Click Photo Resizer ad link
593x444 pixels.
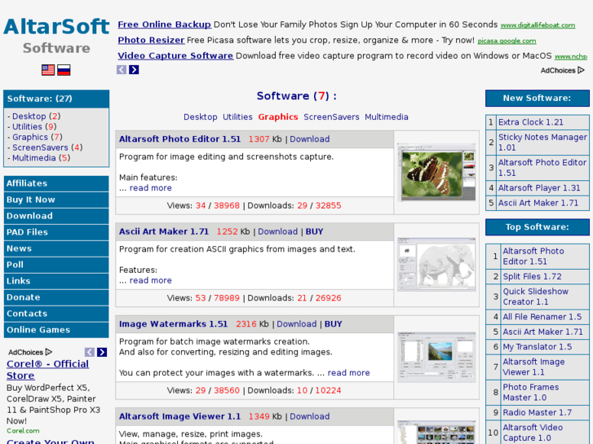pos(151,40)
